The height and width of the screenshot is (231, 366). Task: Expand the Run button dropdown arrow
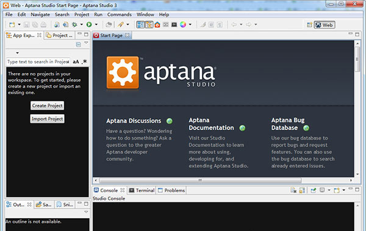coord(96,24)
